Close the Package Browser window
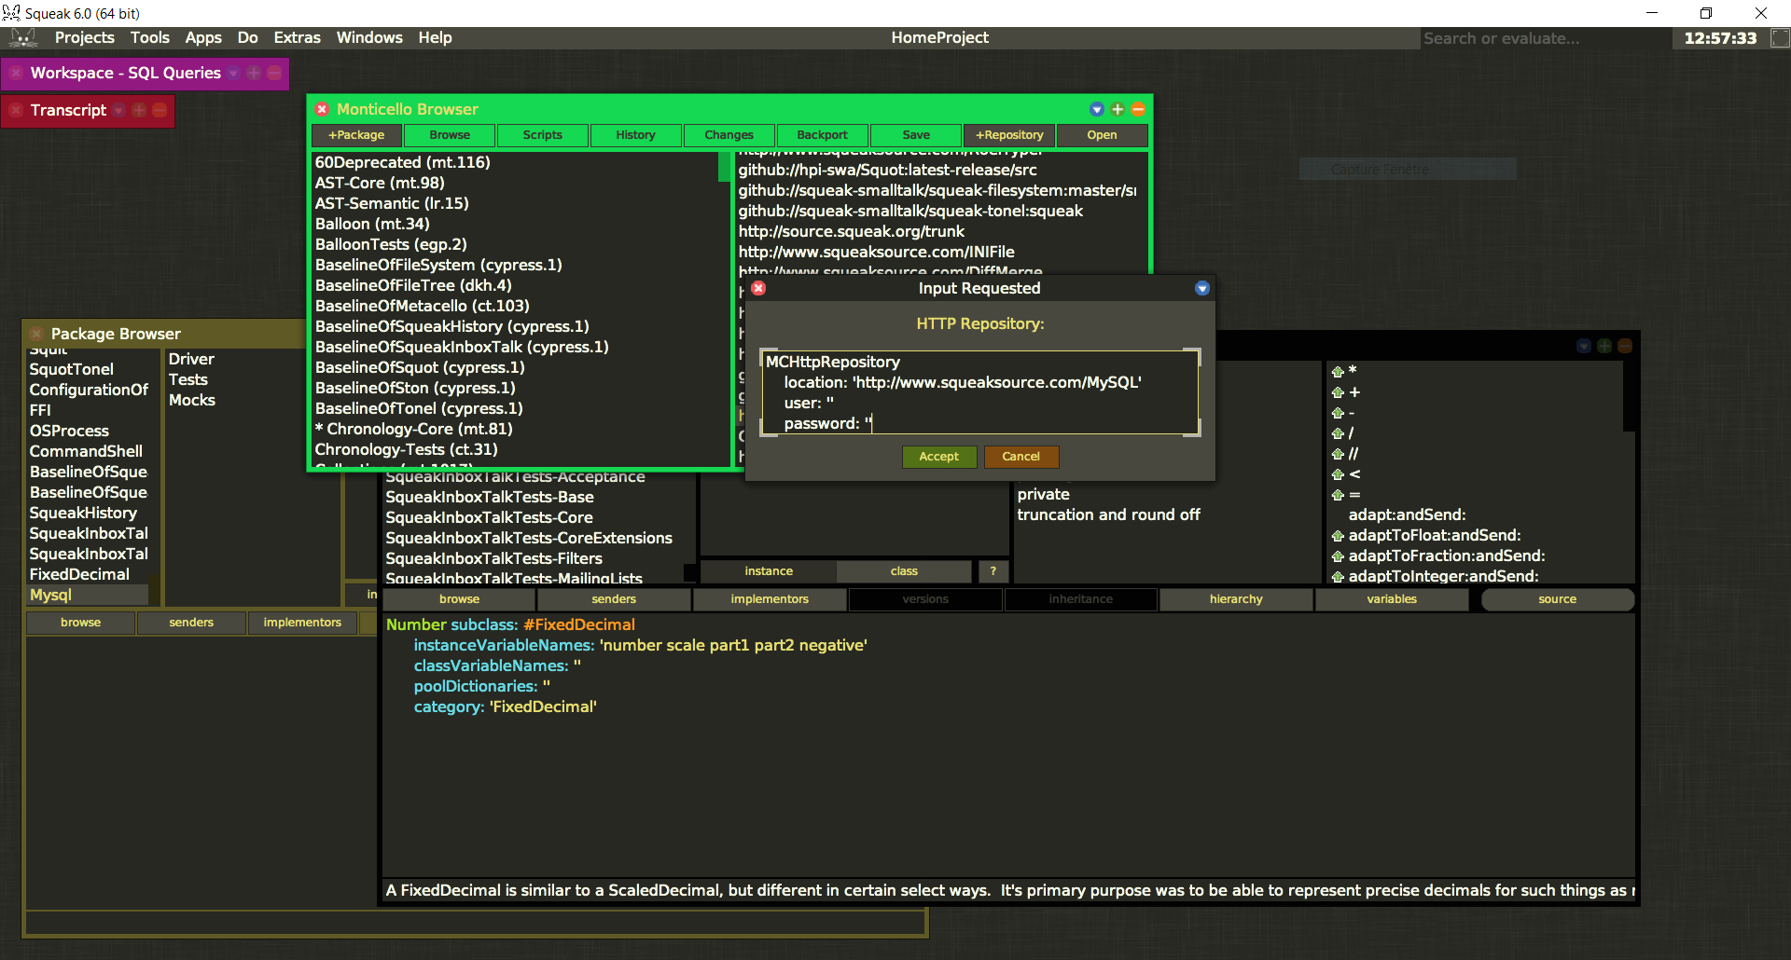 pyautogui.click(x=36, y=334)
